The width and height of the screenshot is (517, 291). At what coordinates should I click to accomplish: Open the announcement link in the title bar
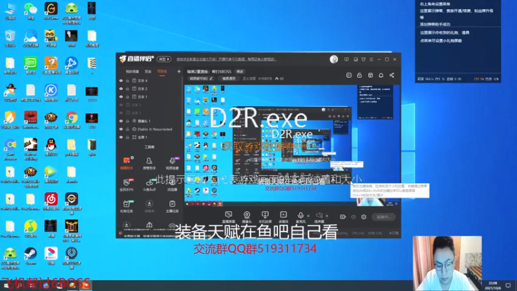tap(226, 59)
